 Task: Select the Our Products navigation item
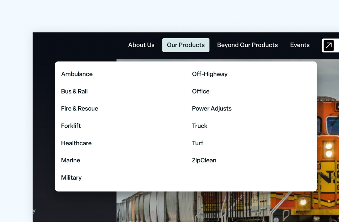click(186, 45)
